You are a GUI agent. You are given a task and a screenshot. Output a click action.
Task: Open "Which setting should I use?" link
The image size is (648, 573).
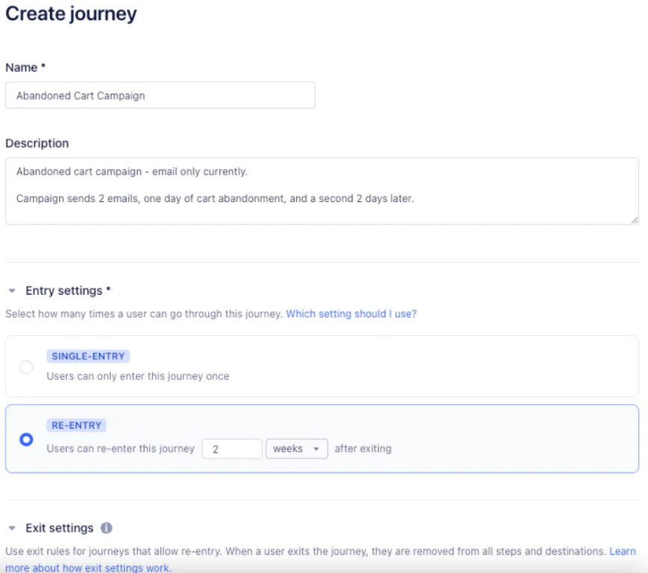[x=351, y=314]
